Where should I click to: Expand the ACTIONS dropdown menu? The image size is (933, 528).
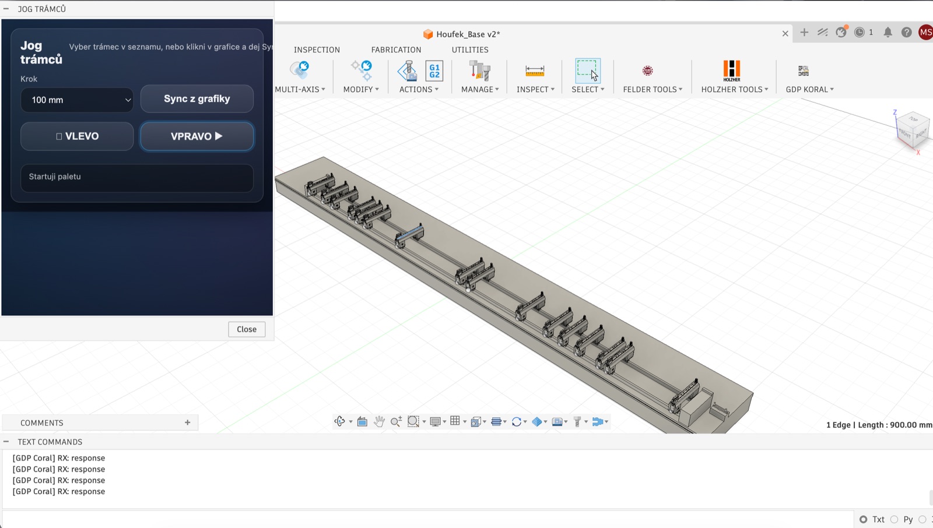[x=419, y=89]
